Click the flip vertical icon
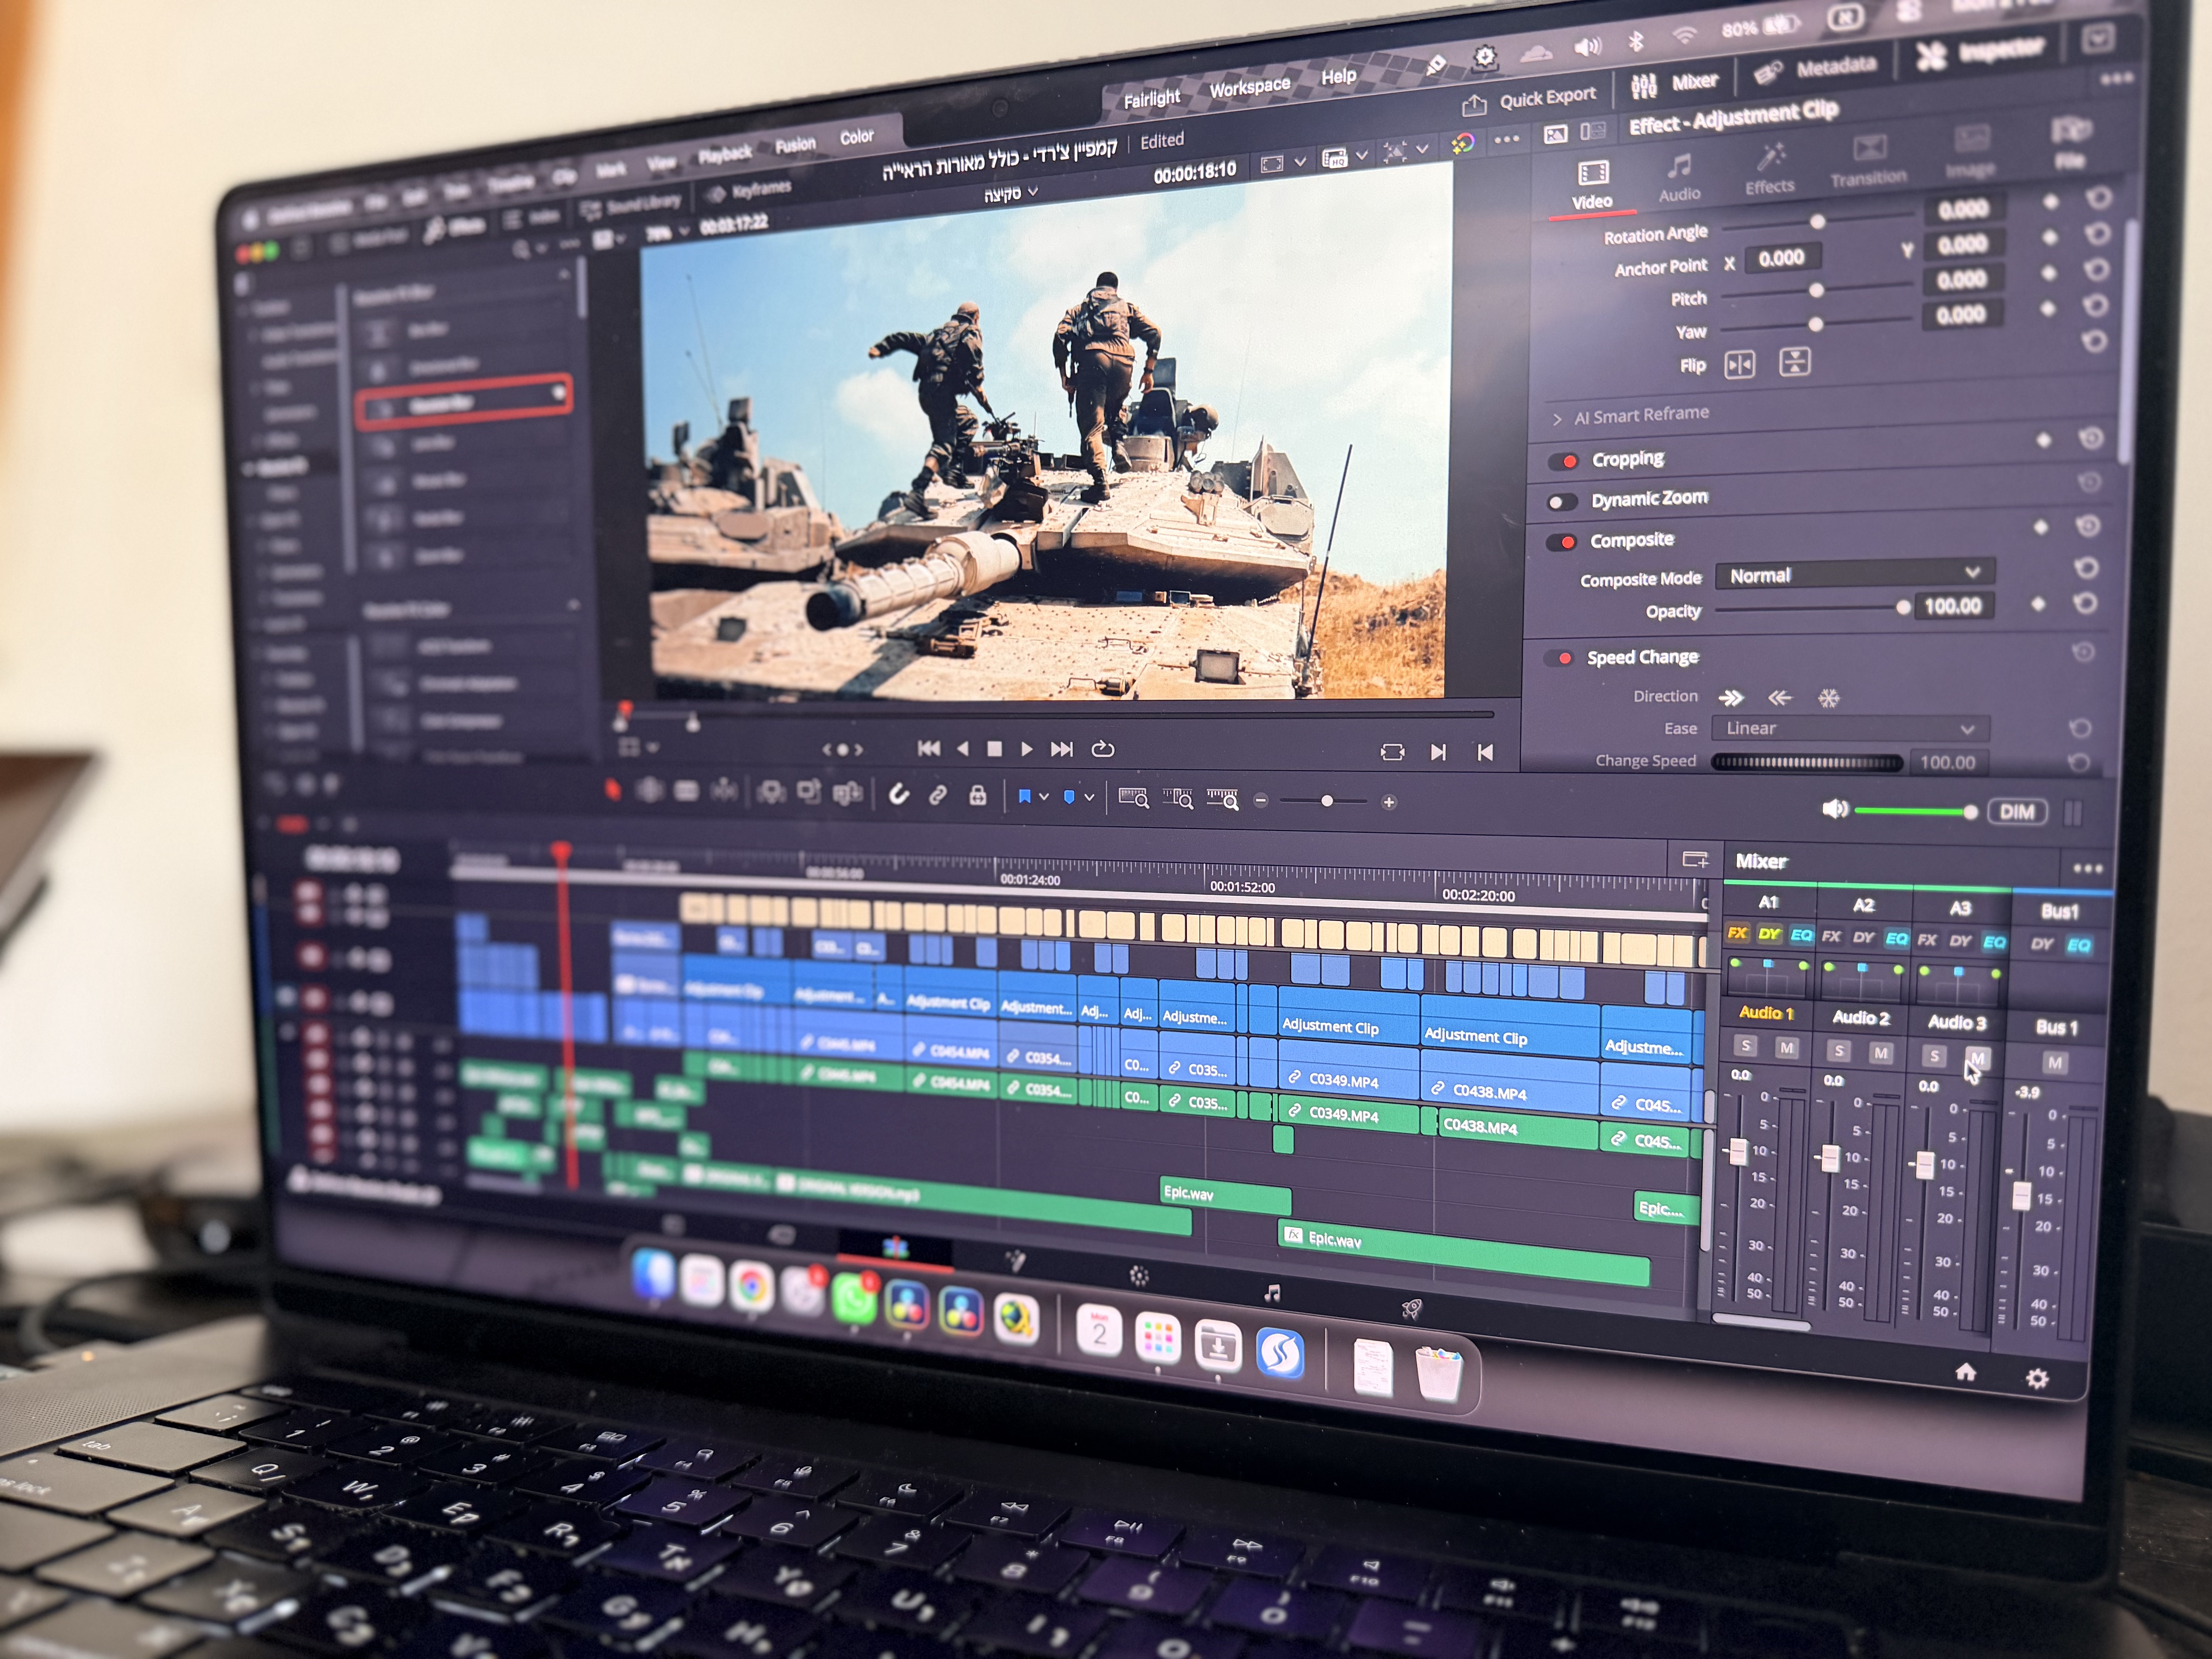The height and width of the screenshot is (1659, 2212). pyautogui.click(x=1794, y=362)
